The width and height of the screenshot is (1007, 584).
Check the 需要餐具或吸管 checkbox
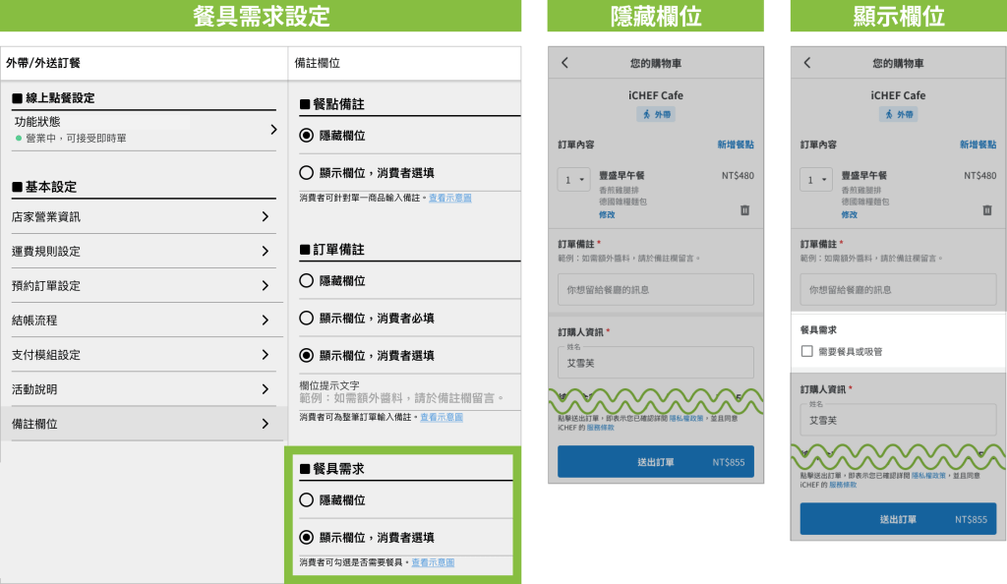tap(806, 351)
